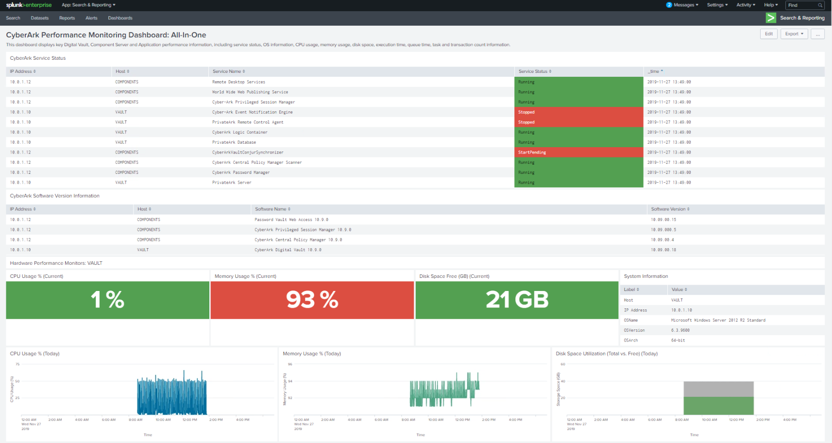832x443 pixels.
Task: Sort System Information by Value column
Action: coord(679,290)
